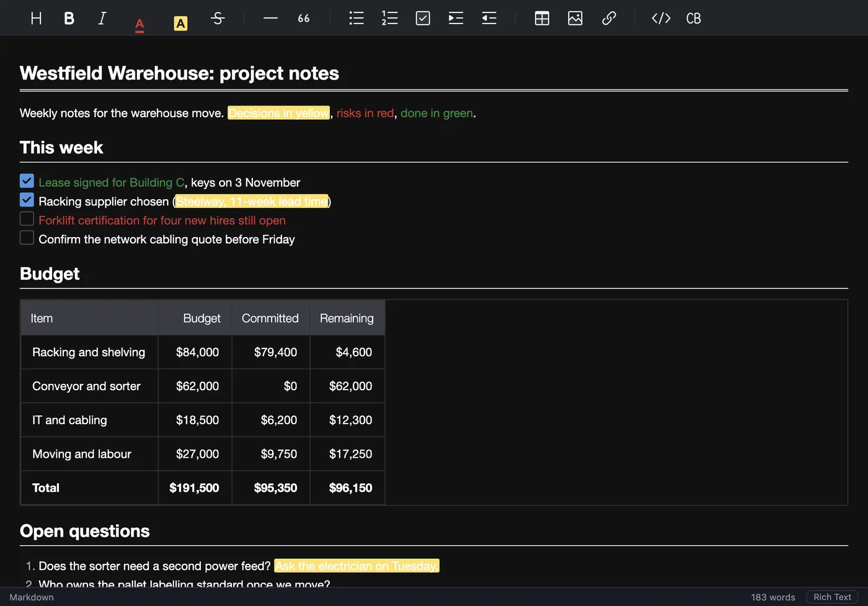
Task: Click the IT and cabling cell
Action: [90, 420]
